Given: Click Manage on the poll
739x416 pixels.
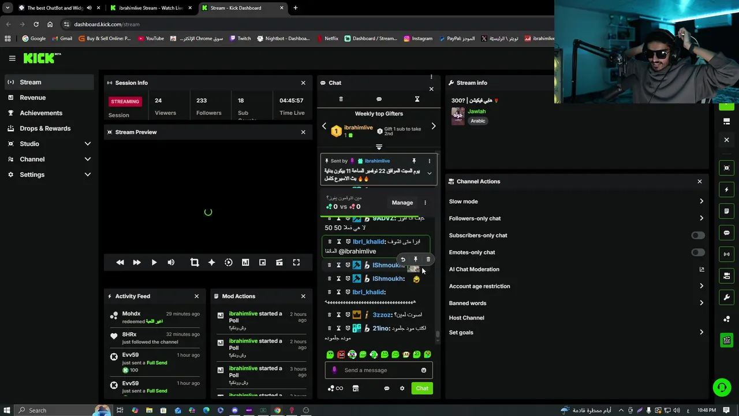Looking at the screenshot, I should coord(402,203).
